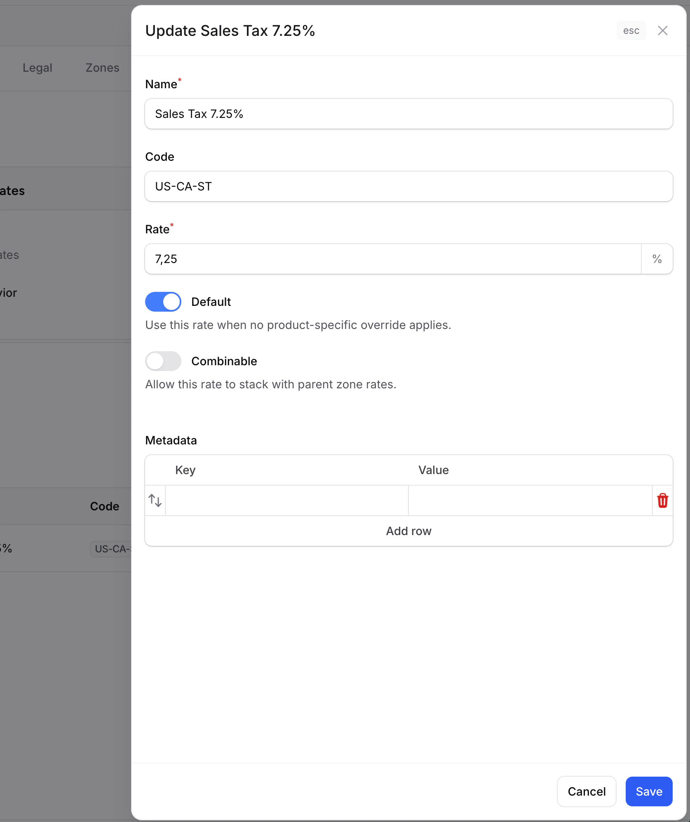Save the tax rate changes

pyautogui.click(x=649, y=791)
